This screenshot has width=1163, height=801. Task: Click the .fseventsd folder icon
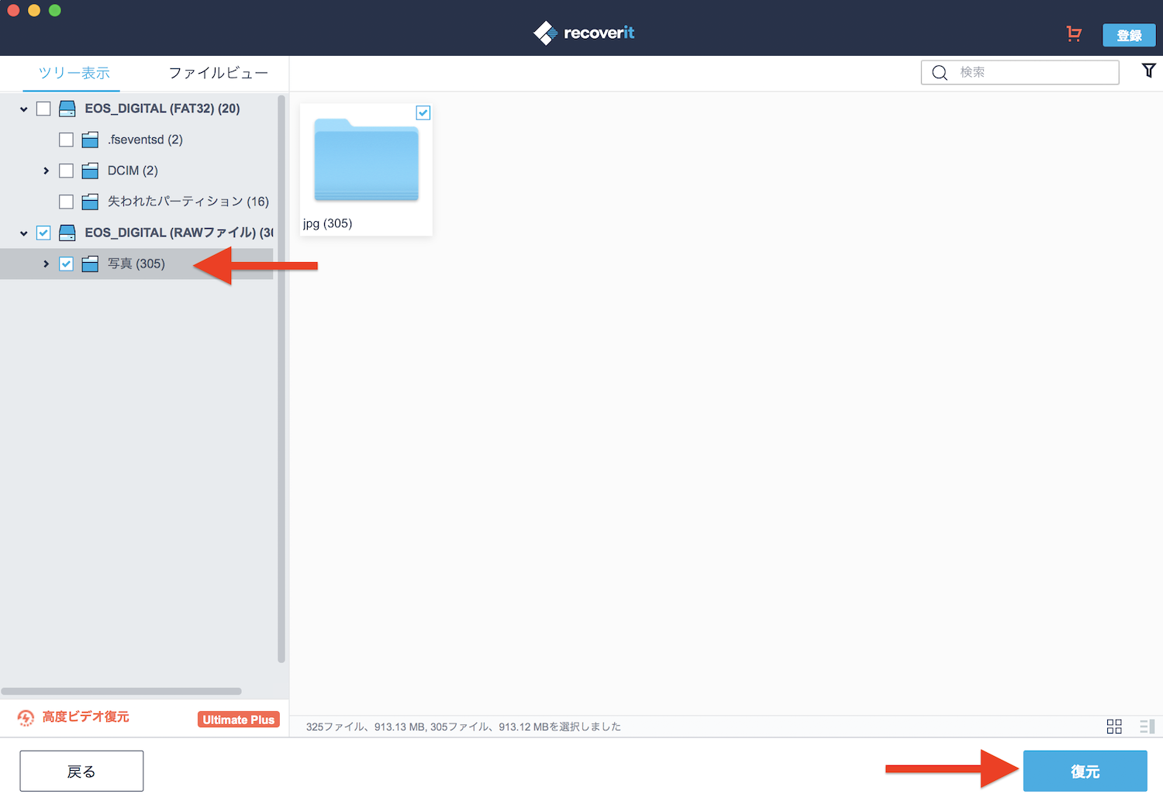[90, 140]
